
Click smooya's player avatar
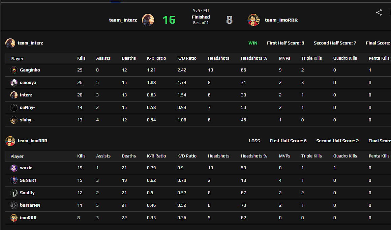[14, 82]
